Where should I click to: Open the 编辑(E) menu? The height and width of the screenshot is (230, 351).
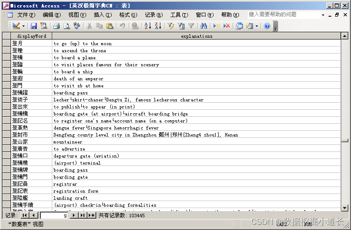(x=52, y=15)
